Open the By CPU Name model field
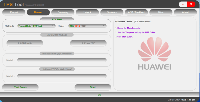The image size is (200, 102). click(62, 60)
